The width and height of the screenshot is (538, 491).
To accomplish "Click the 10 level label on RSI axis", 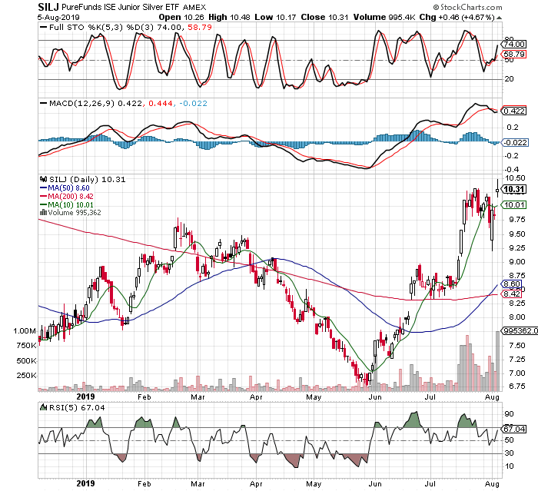I will (x=509, y=466).
